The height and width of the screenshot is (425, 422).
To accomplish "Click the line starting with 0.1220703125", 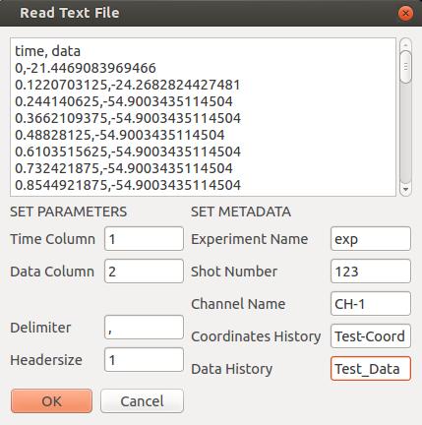I will (128, 85).
